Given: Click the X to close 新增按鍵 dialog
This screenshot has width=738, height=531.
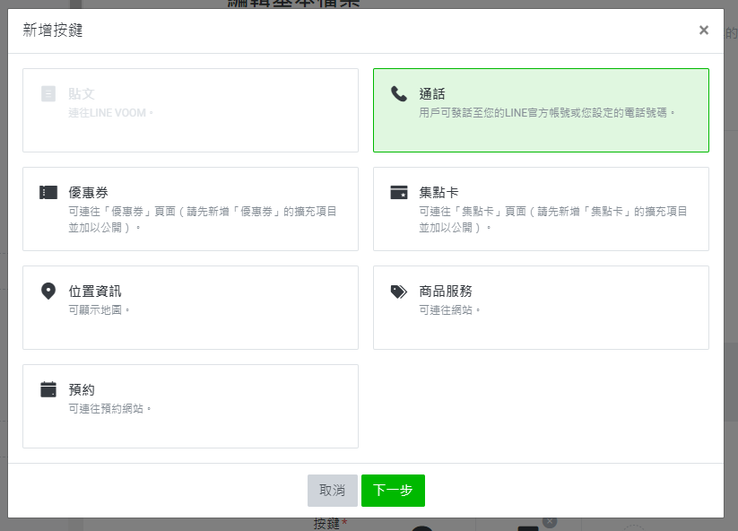Looking at the screenshot, I should [x=704, y=30].
